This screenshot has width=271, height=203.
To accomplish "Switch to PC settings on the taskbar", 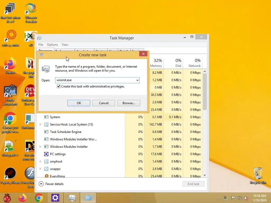I will point(55,198).
